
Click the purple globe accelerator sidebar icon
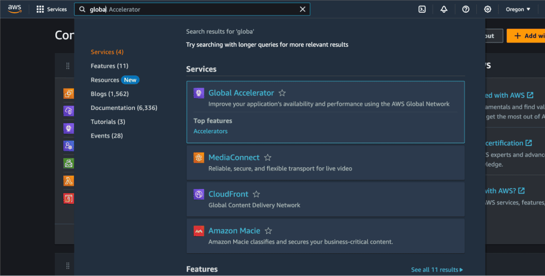69,128
